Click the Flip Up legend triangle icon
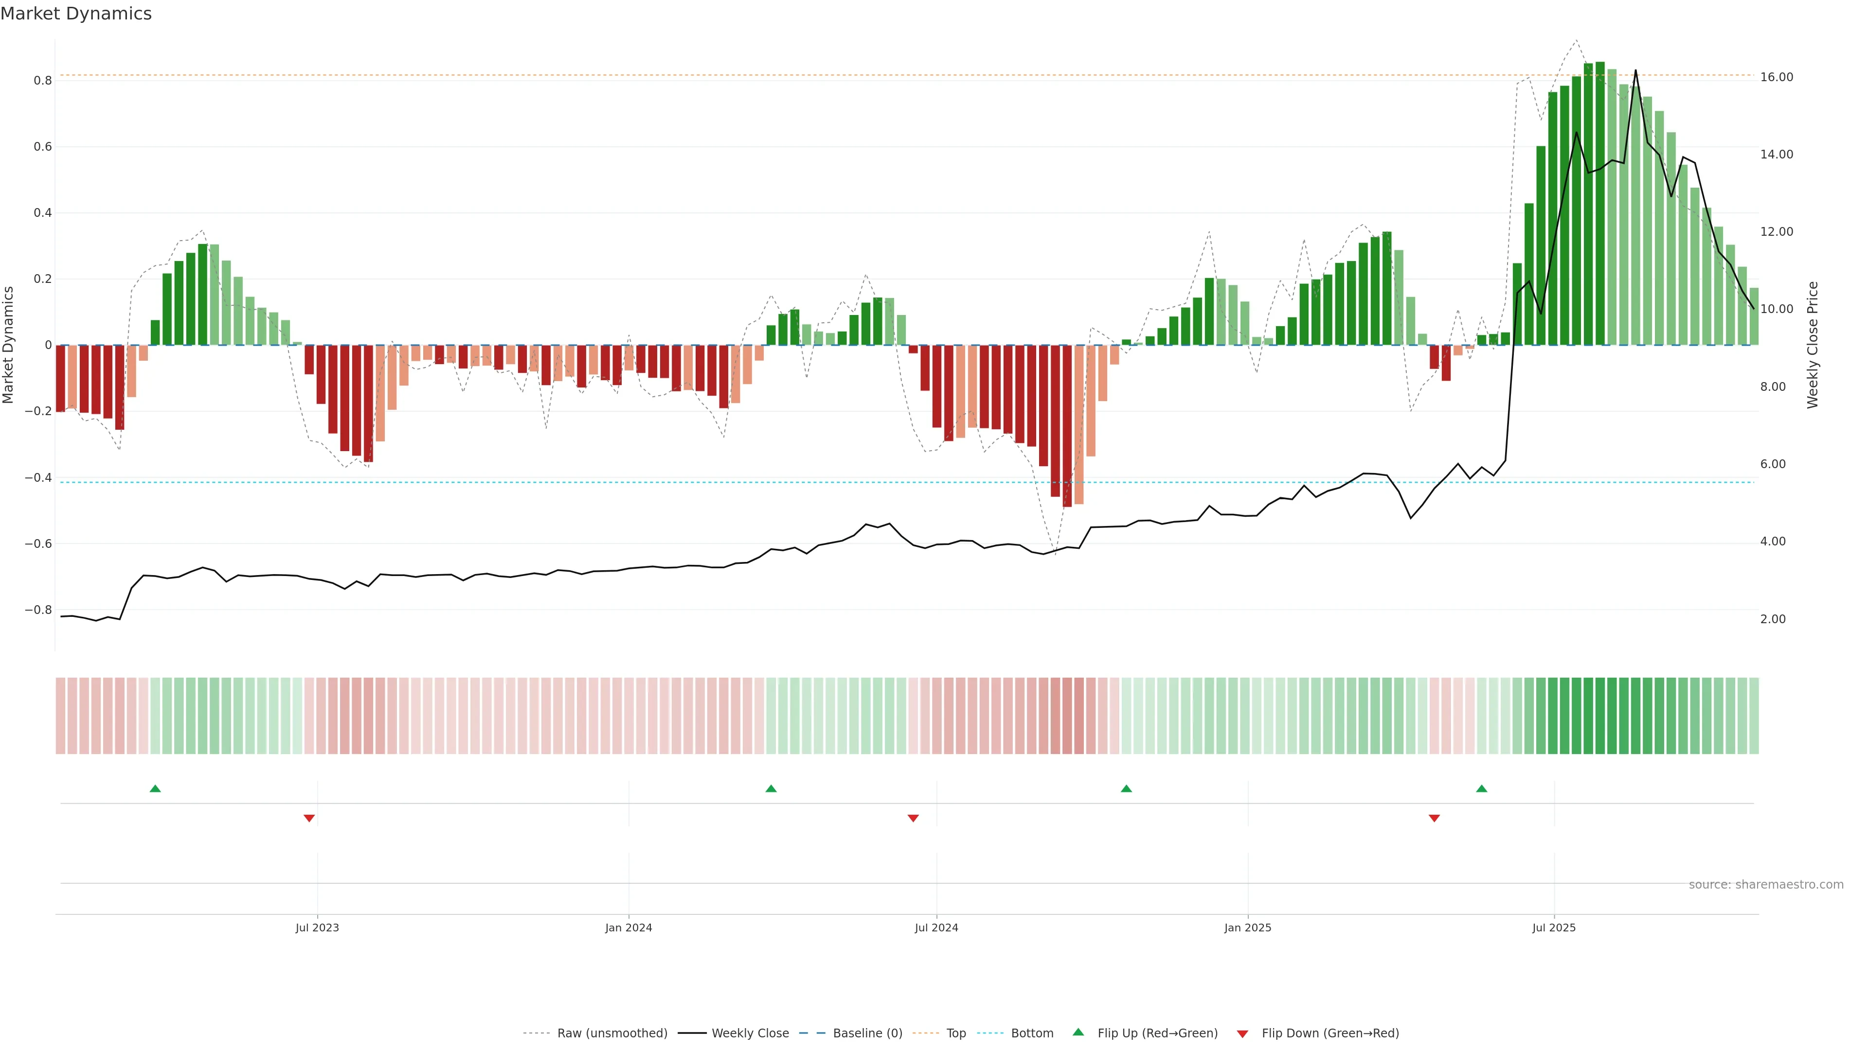 pos(1078,1032)
